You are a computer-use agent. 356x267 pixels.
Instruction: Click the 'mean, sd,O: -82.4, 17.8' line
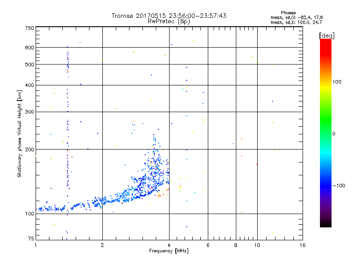296,17
